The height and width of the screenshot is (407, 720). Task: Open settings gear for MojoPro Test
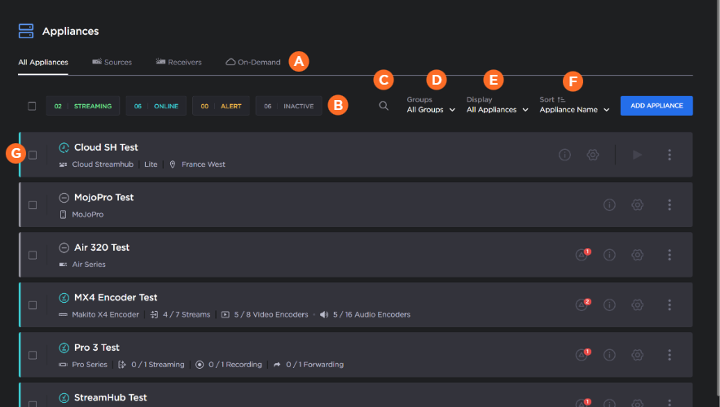[637, 205]
